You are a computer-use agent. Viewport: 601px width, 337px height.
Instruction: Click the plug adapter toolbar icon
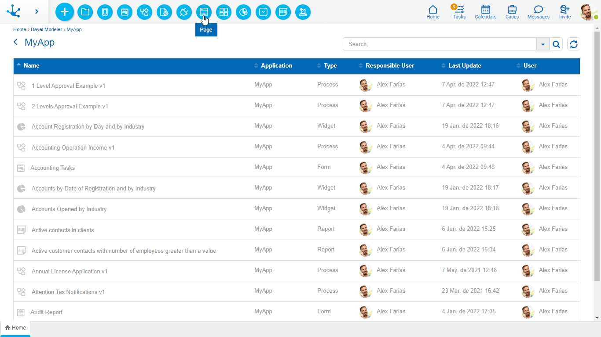click(x=184, y=12)
